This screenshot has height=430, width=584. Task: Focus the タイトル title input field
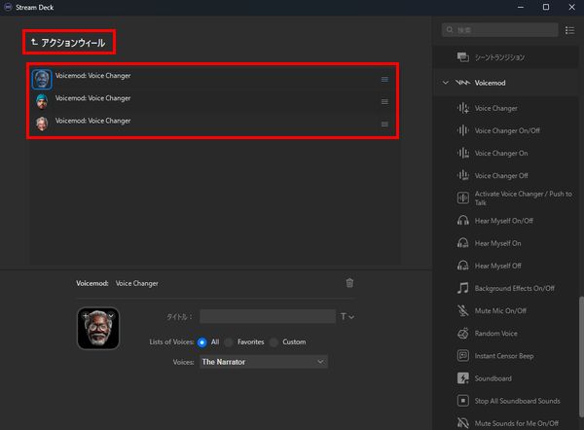coord(268,316)
